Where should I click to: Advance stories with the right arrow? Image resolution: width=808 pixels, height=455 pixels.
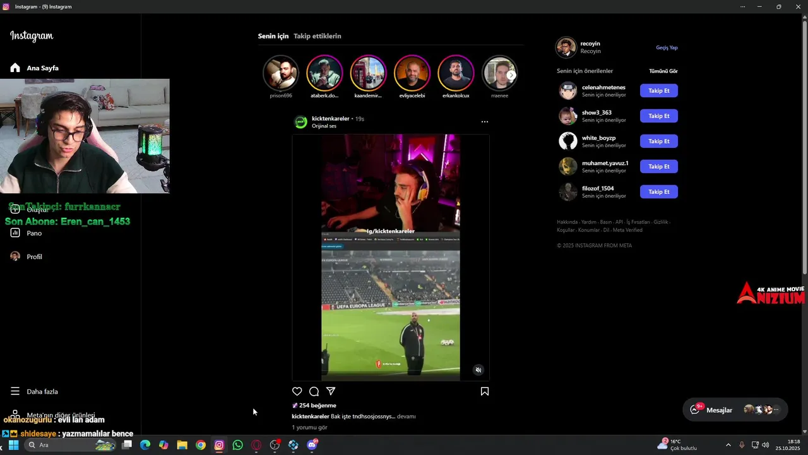tap(511, 75)
